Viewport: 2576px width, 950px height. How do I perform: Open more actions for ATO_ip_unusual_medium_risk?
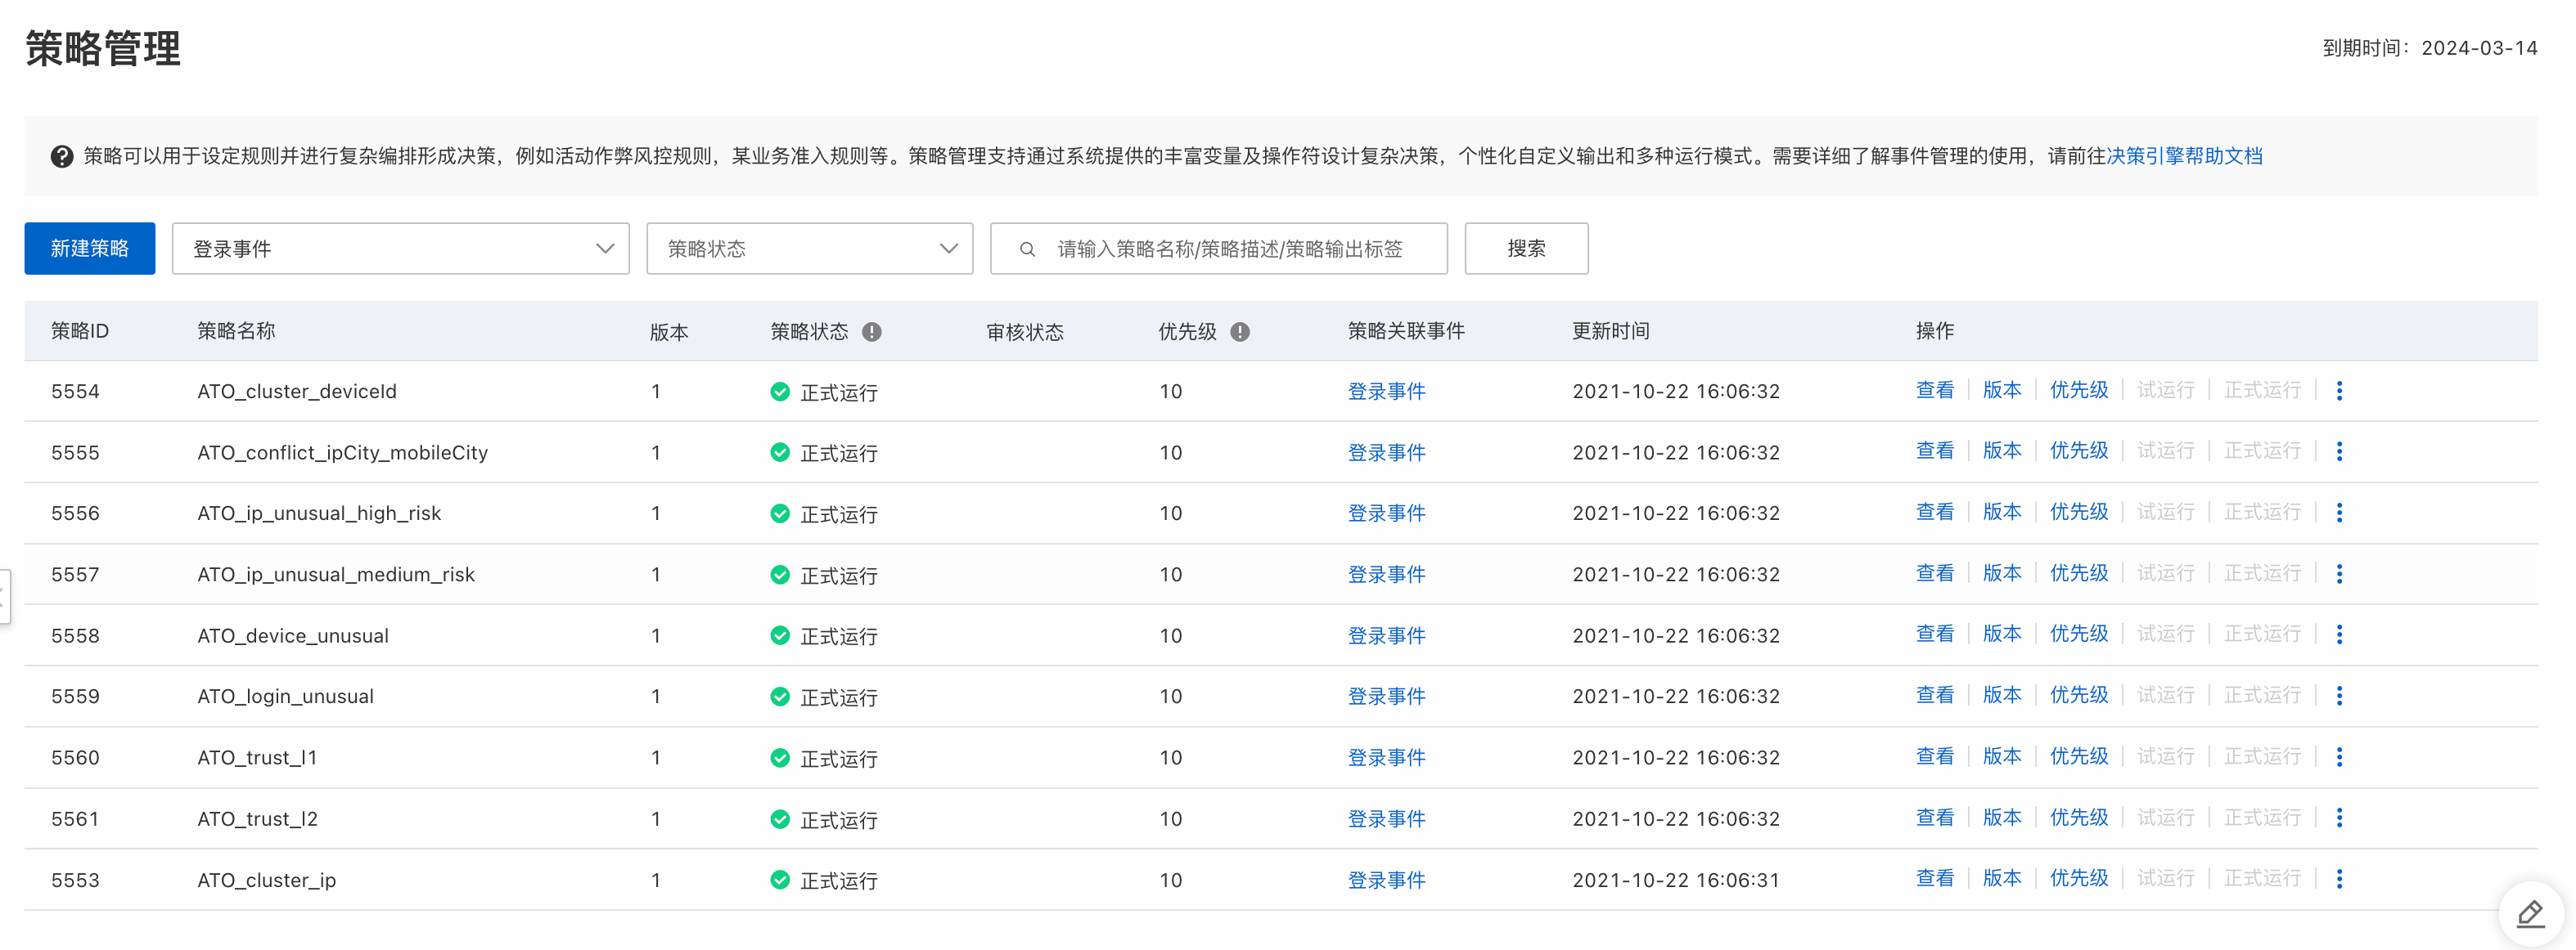[x=2339, y=573]
